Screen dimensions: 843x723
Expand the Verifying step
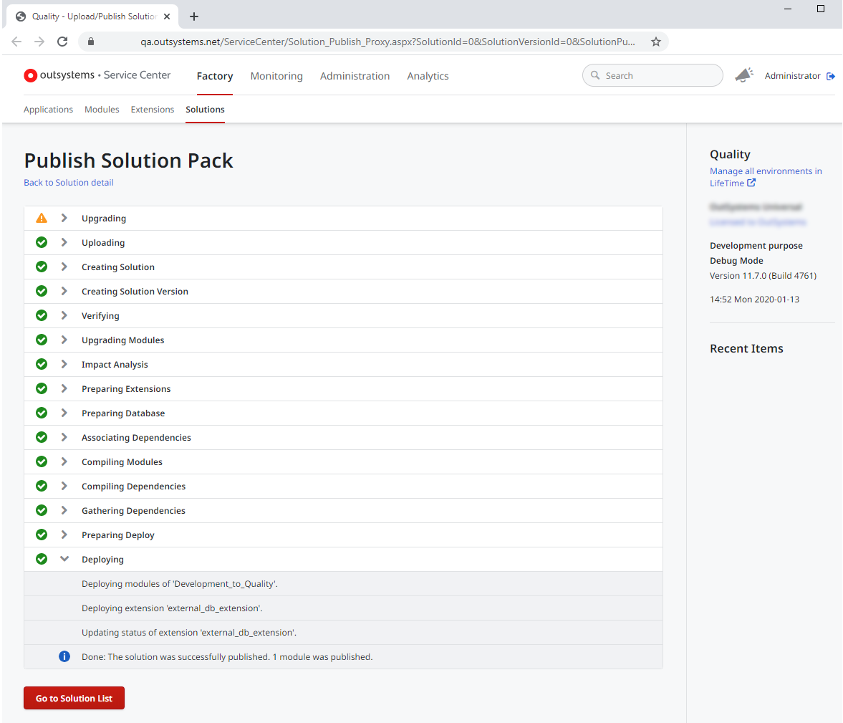[64, 315]
